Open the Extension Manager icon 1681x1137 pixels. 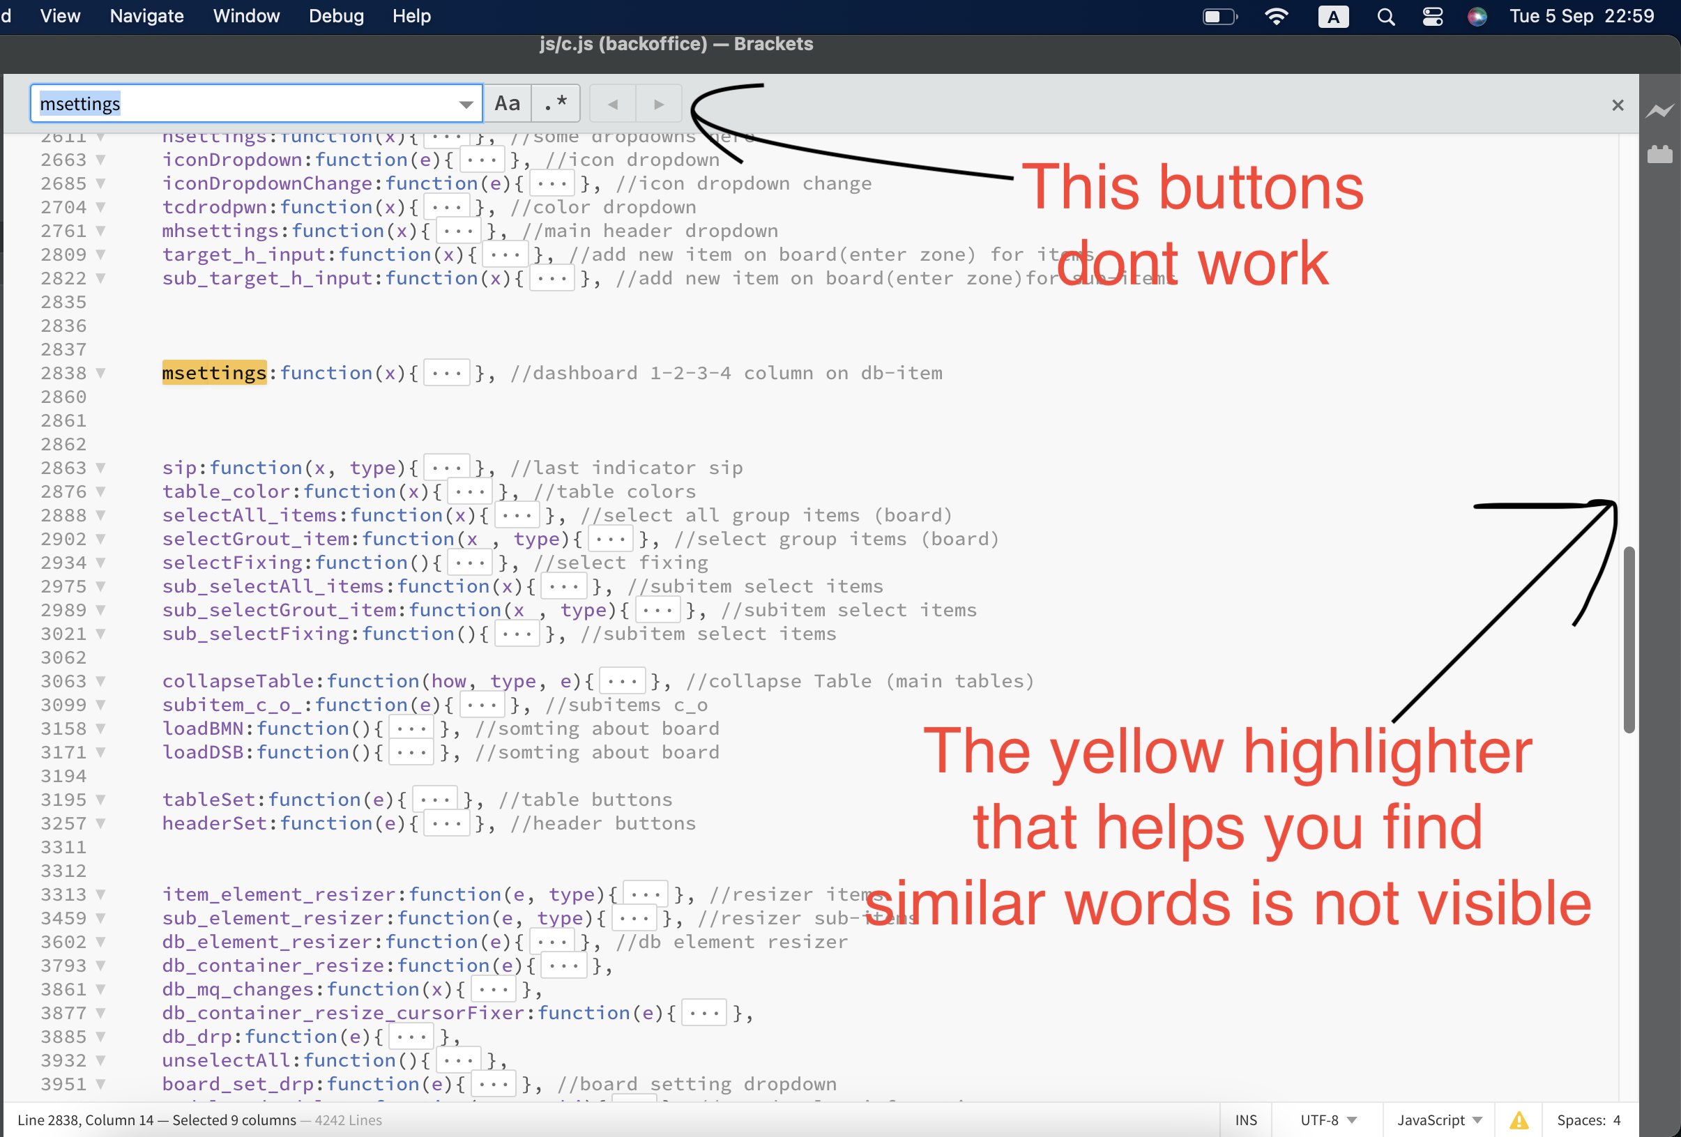(x=1661, y=153)
